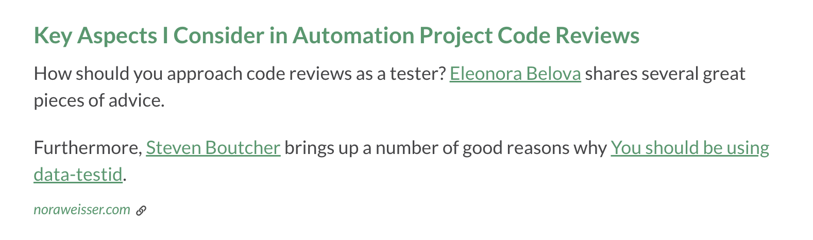The height and width of the screenshot is (240, 813).
Task: Select the name 'Boutcher' in second paragraph
Action: pyautogui.click(x=243, y=148)
